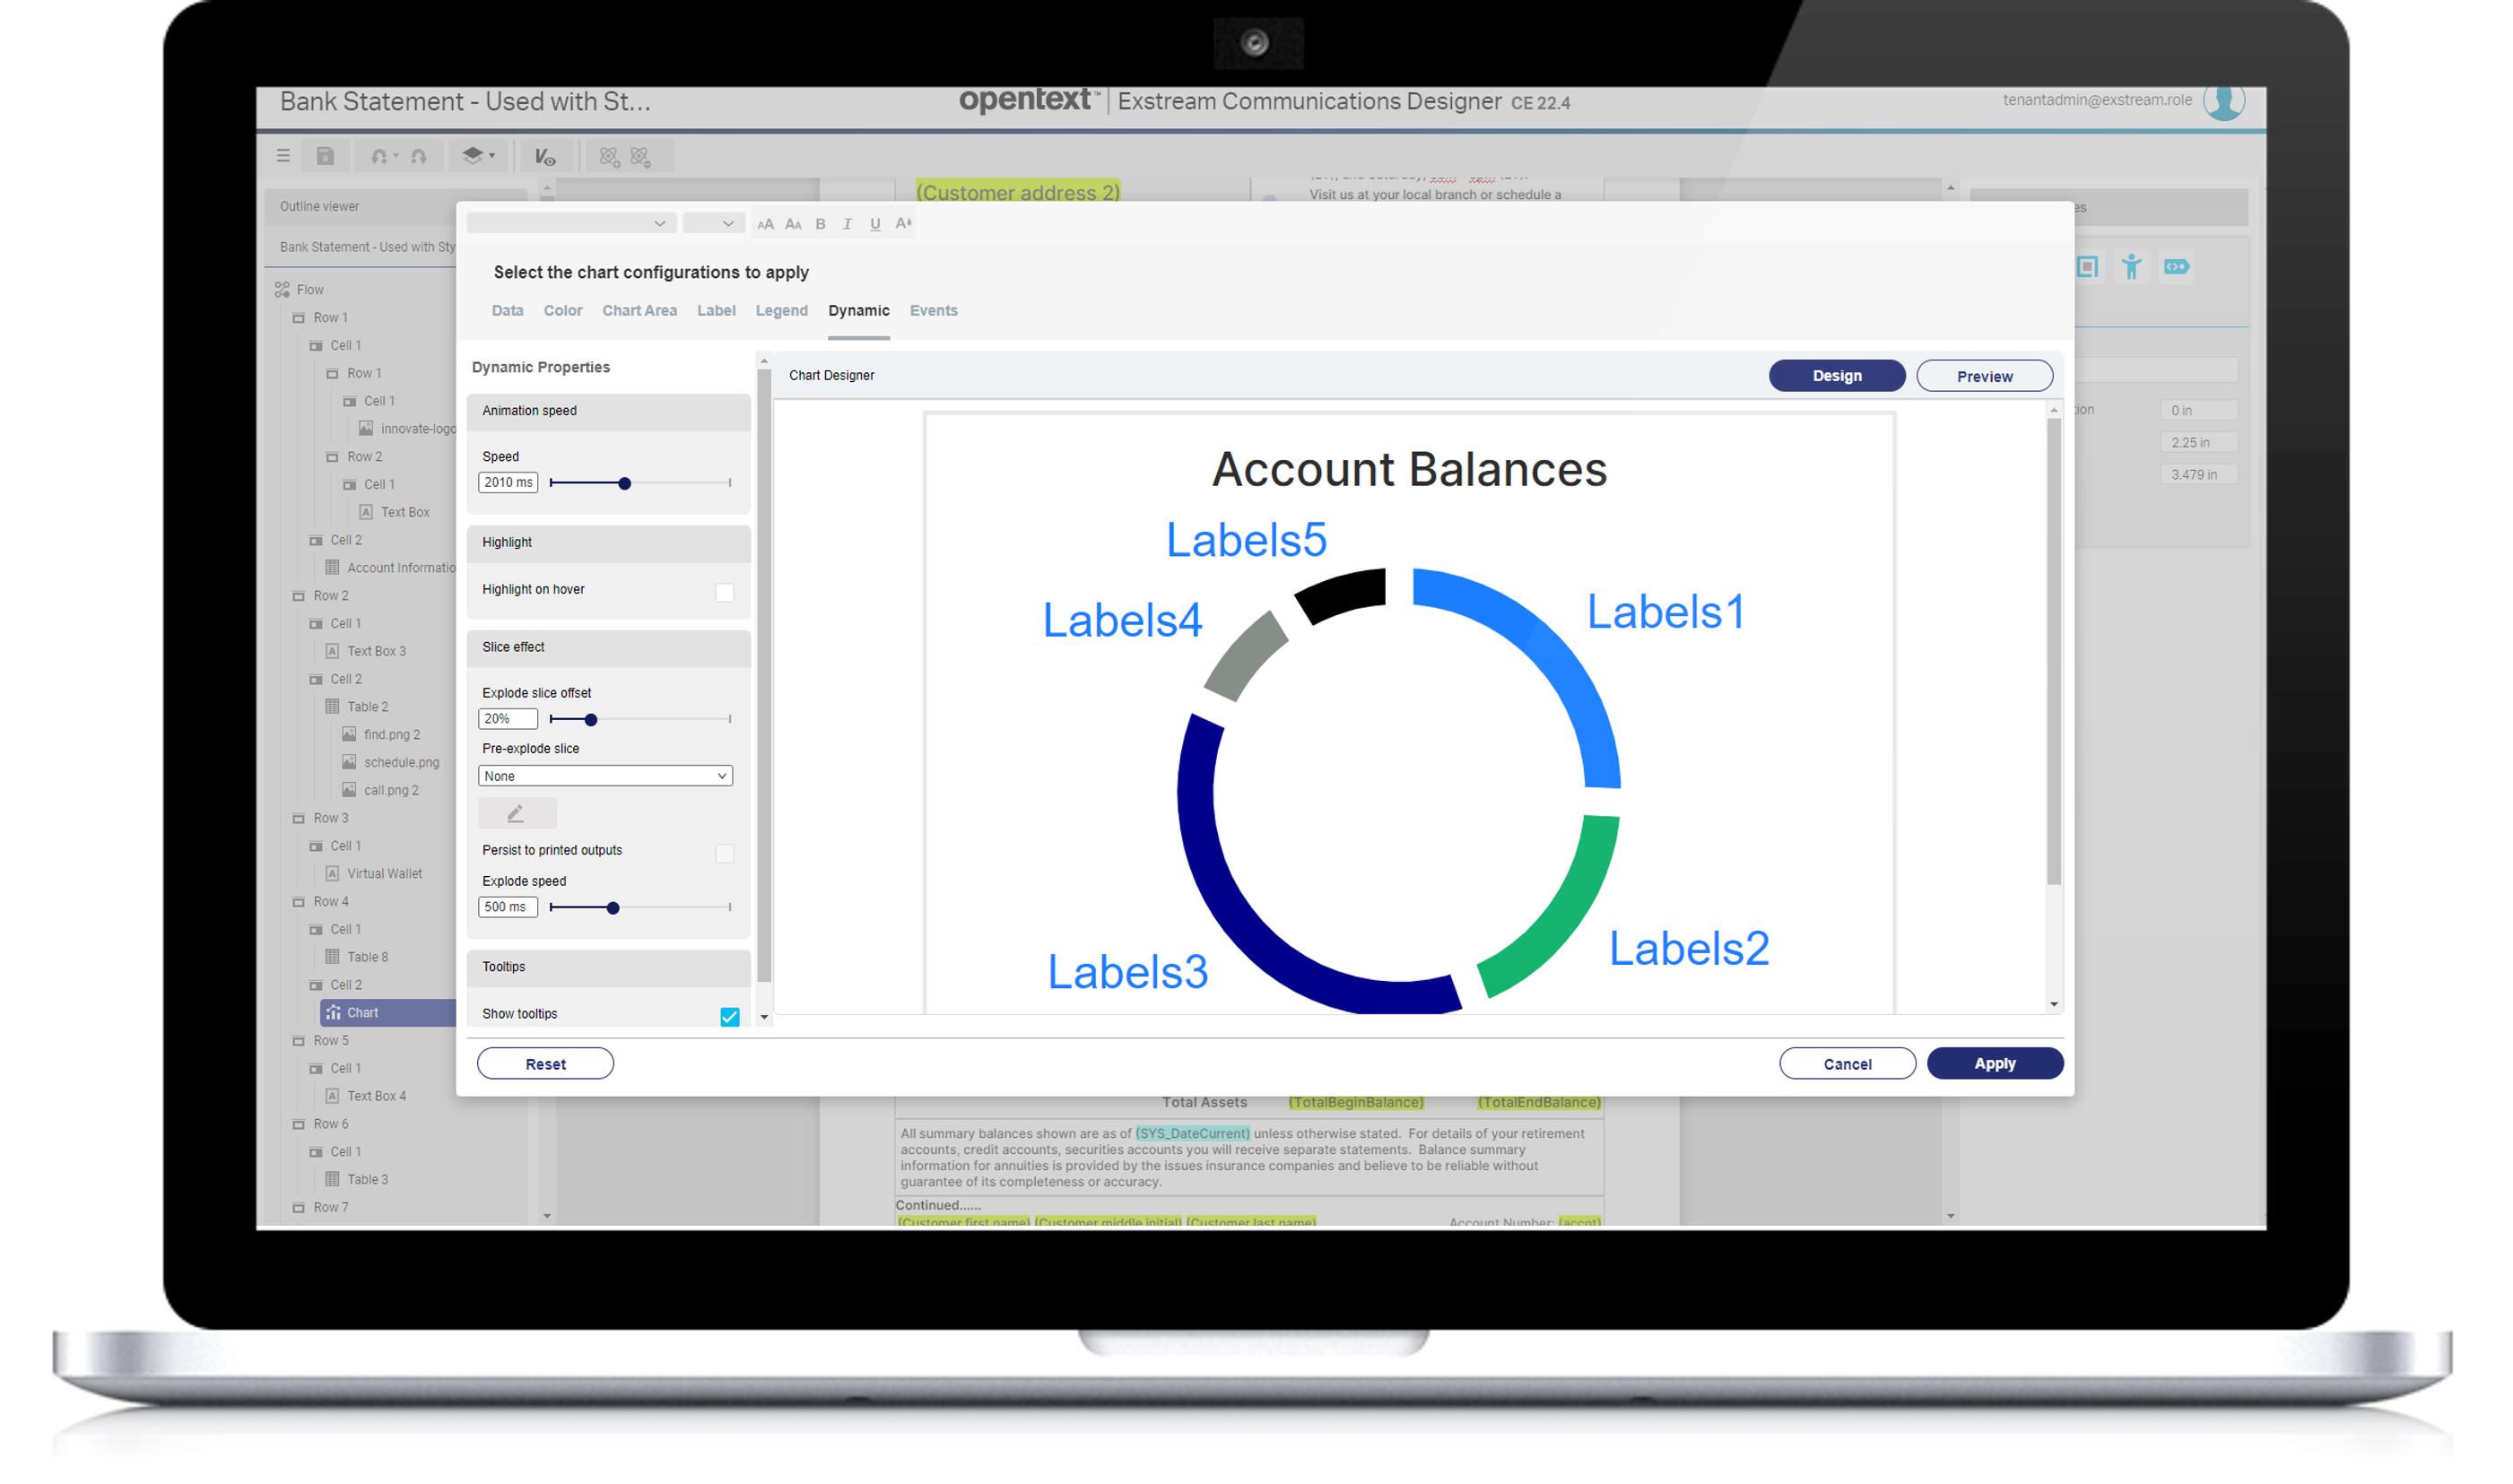
Task: Click the save icon in toolbar
Action: [x=325, y=156]
